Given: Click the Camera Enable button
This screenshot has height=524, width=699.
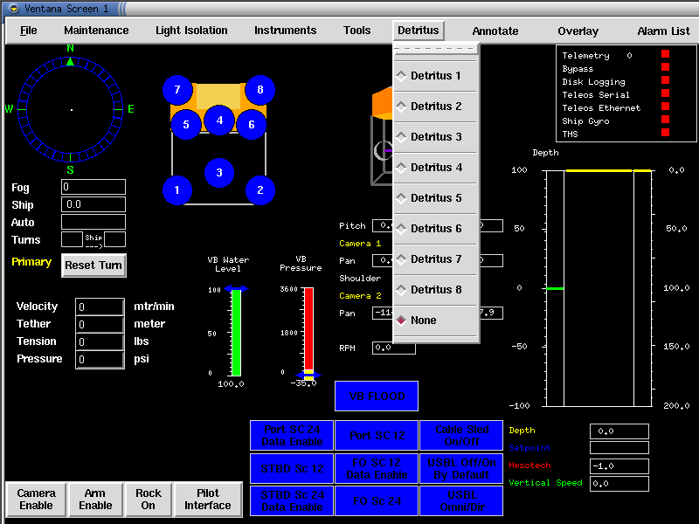Looking at the screenshot, I should point(36,500).
